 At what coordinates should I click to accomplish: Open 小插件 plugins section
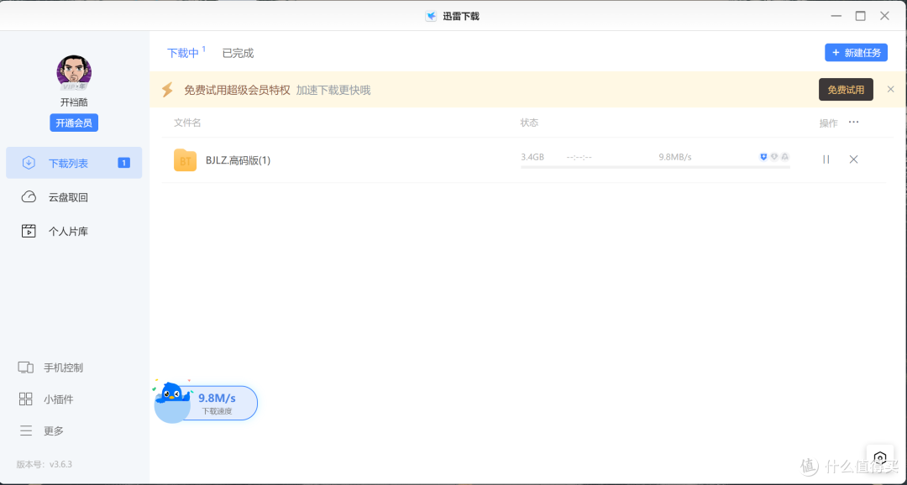coord(45,399)
